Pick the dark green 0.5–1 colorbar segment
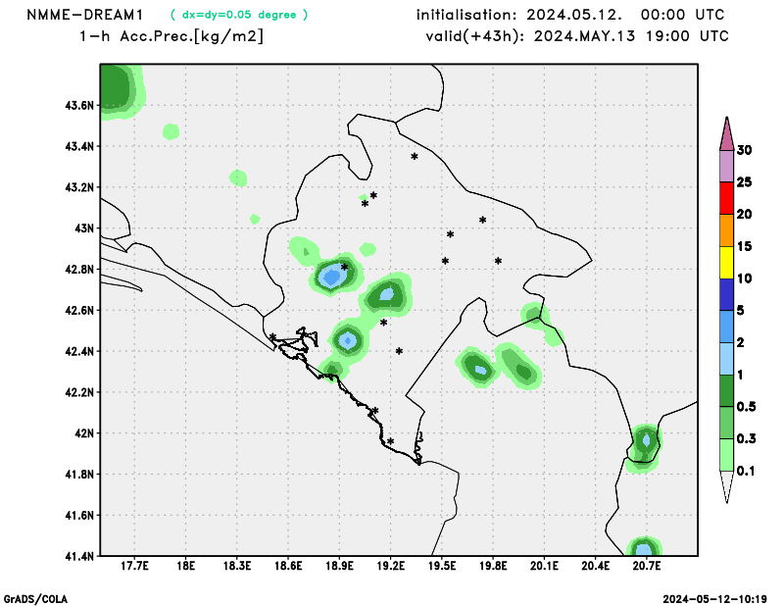Viewport: 784px width, 606px height. [x=726, y=391]
